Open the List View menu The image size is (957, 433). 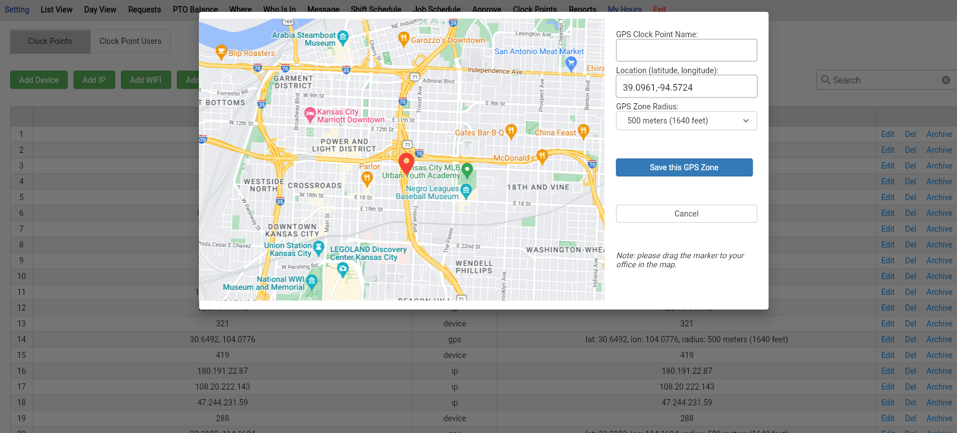56,10
